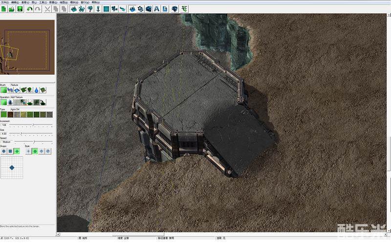Viewport: 391px width, 244px height.
Task: Select the diamond brush shape
Action: [17, 151]
